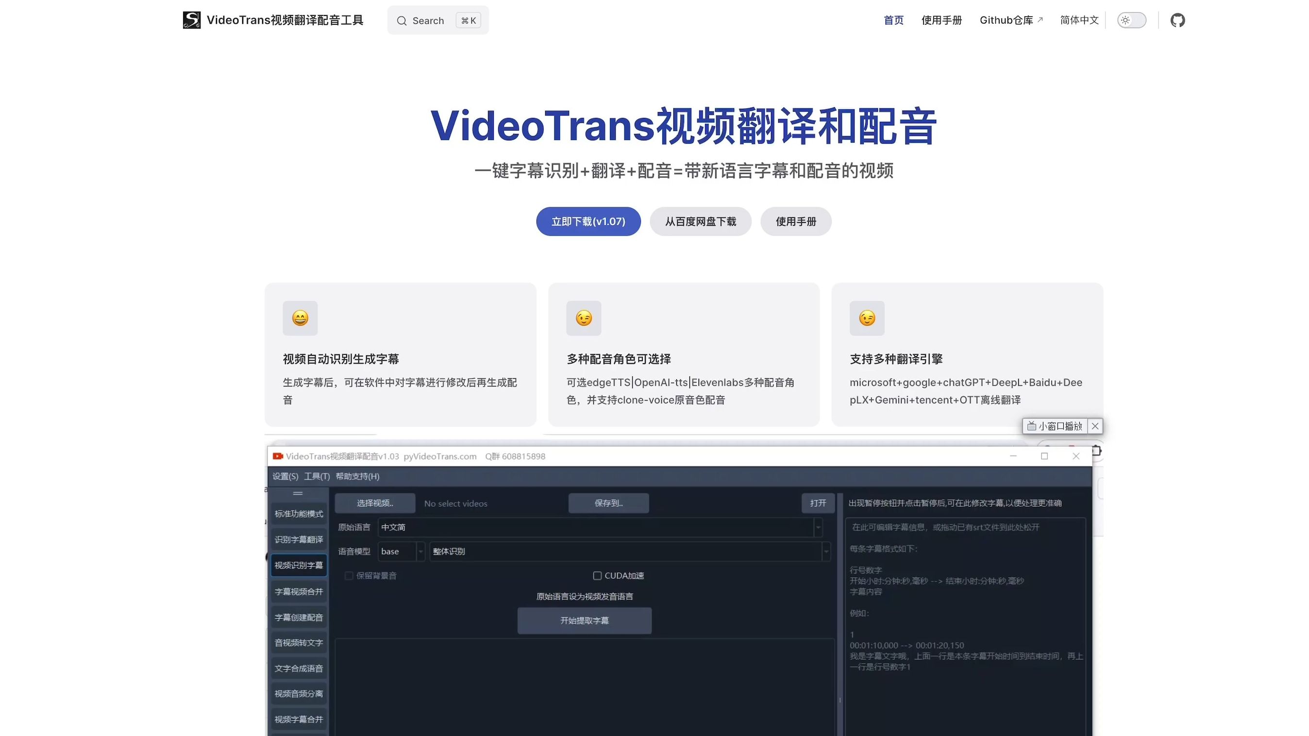The width and height of the screenshot is (1309, 736).
Task: Click the search magnifier icon
Action: click(402, 21)
